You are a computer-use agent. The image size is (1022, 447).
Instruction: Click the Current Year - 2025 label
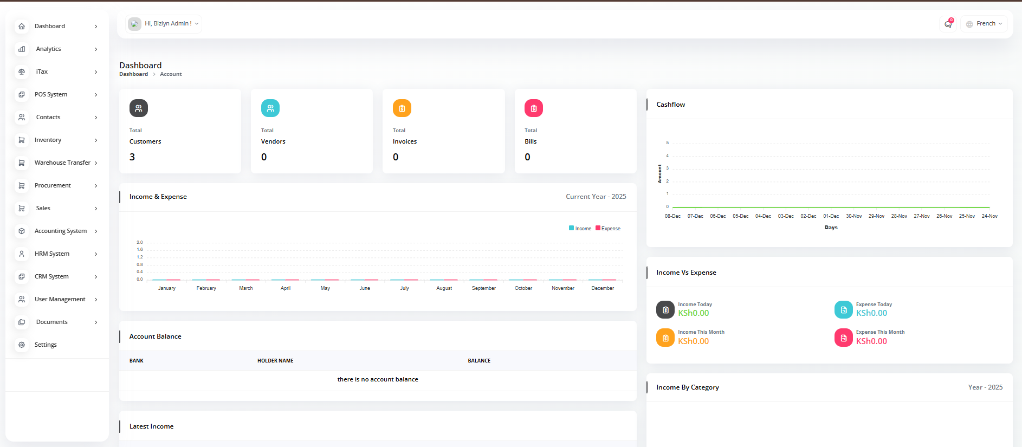click(596, 197)
